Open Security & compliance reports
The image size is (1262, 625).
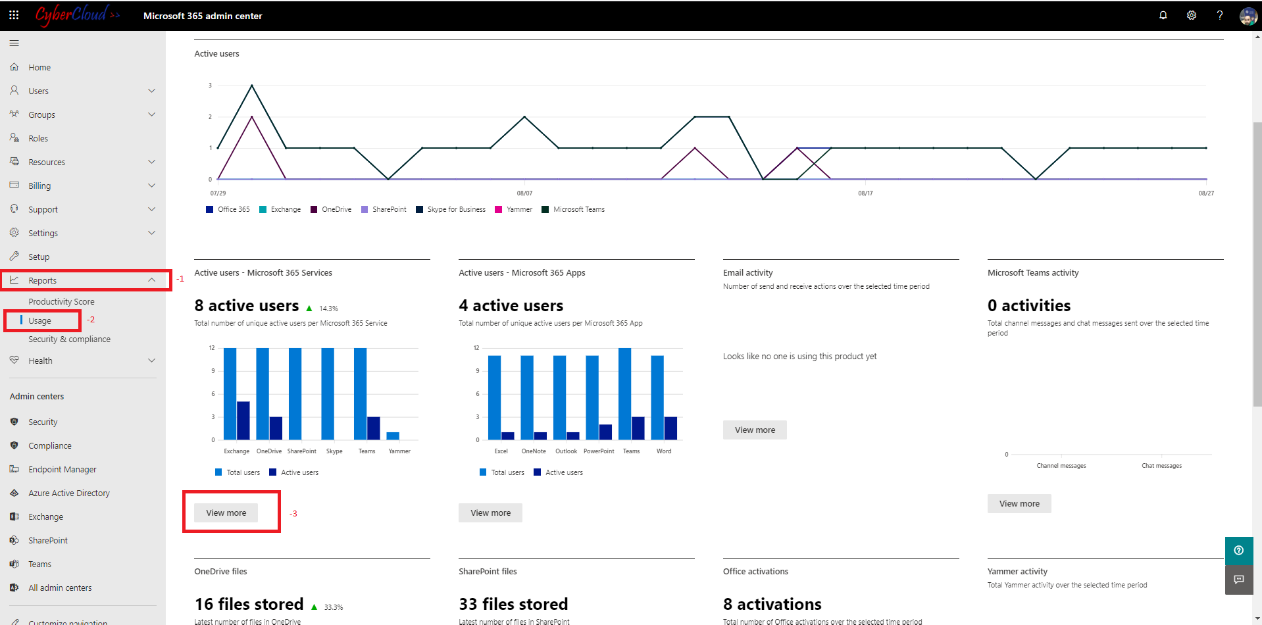coord(69,339)
